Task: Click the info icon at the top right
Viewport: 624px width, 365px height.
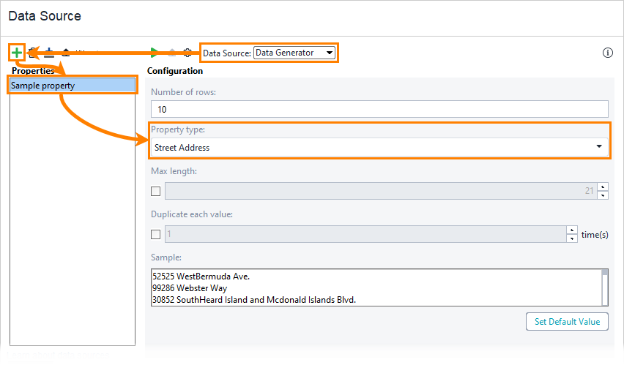Action: coord(607,53)
